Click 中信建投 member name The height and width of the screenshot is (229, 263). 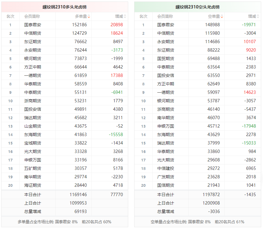[x=166, y=168]
